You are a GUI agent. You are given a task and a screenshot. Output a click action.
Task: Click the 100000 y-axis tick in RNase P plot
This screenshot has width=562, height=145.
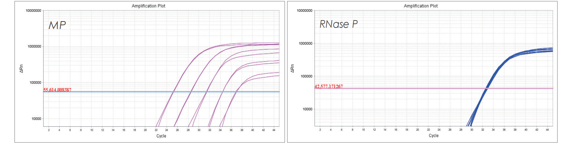point(305,76)
